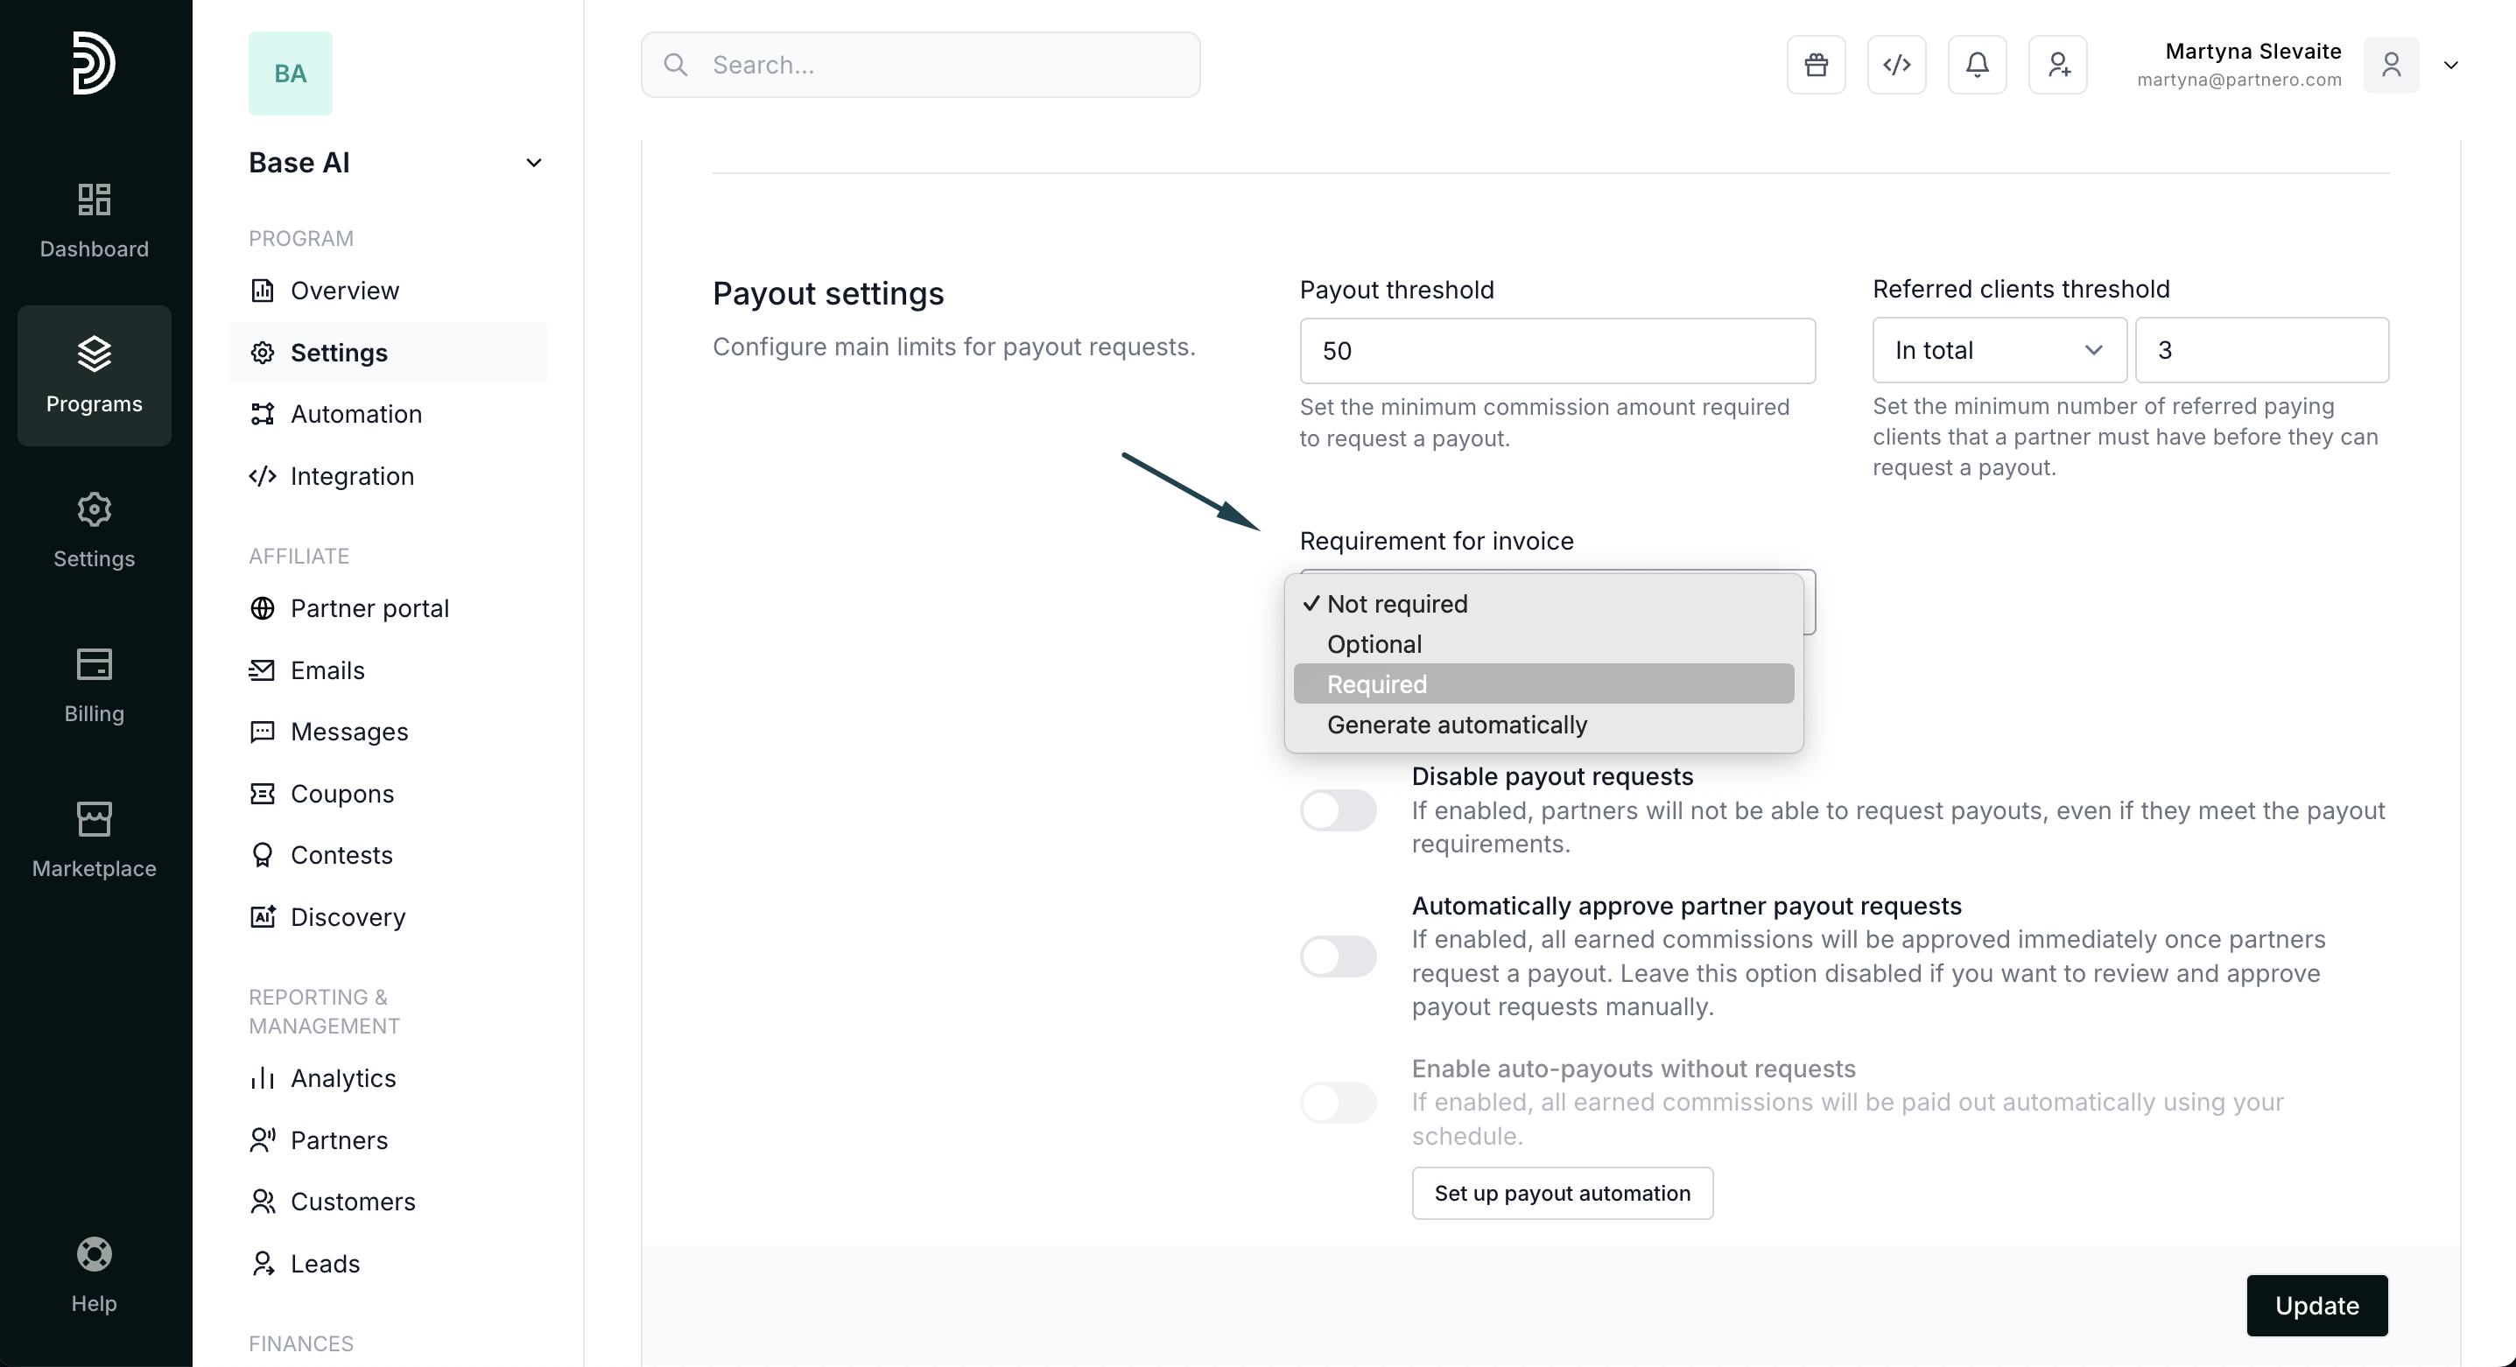Select Generate automatically invoice option
This screenshot has width=2516, height=1367.
pyautogui.click(x=1456, y=725)
